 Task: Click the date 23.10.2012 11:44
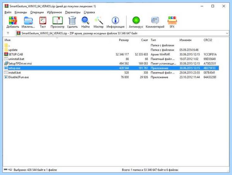[x=190, y=77]
